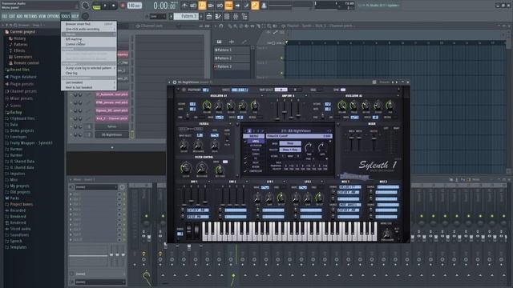Expand 'Dump score log to selected pattern'
513x288 pixels.
pos(89,68)
